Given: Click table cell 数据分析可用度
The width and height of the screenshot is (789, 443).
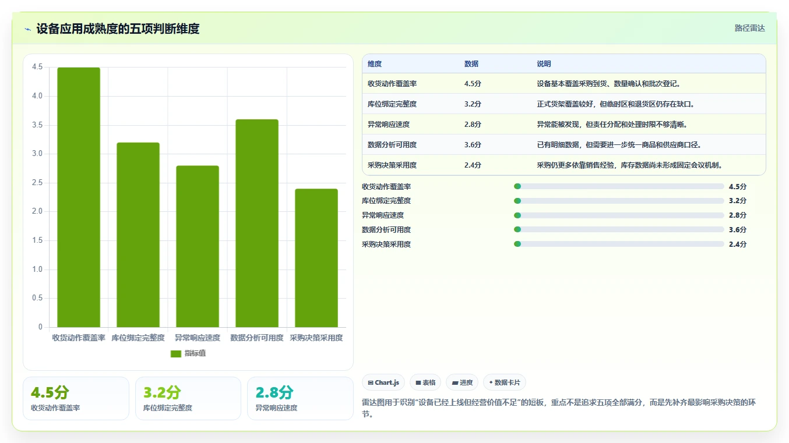Looking at the screenshot, I should 392,145.
